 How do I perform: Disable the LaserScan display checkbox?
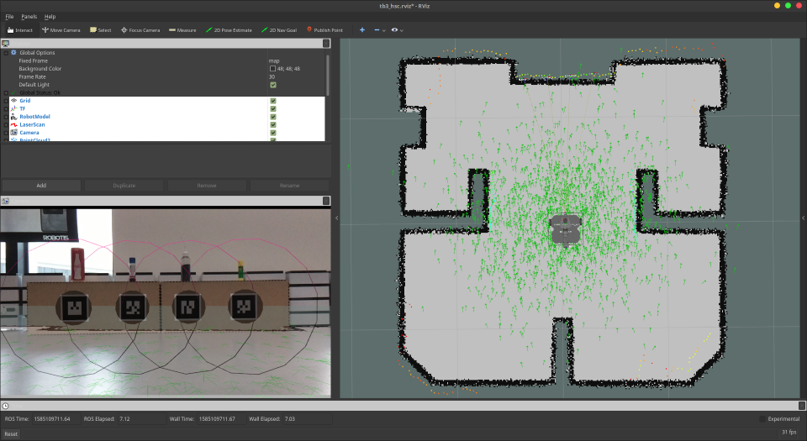click(272, 125)
